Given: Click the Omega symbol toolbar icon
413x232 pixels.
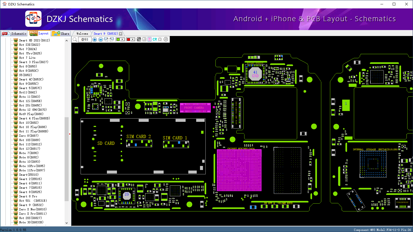Looking at the screenshot, I should point(160,39).
